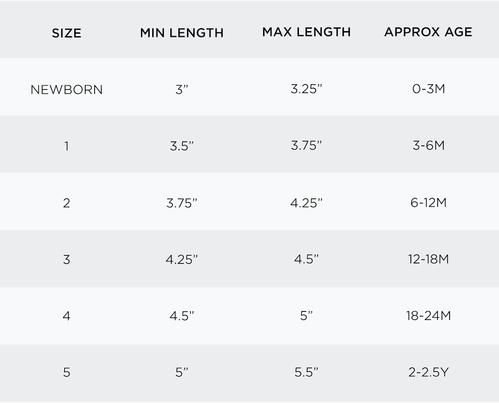Click the 2-2.5Y age cell

(x=429, y=372)
